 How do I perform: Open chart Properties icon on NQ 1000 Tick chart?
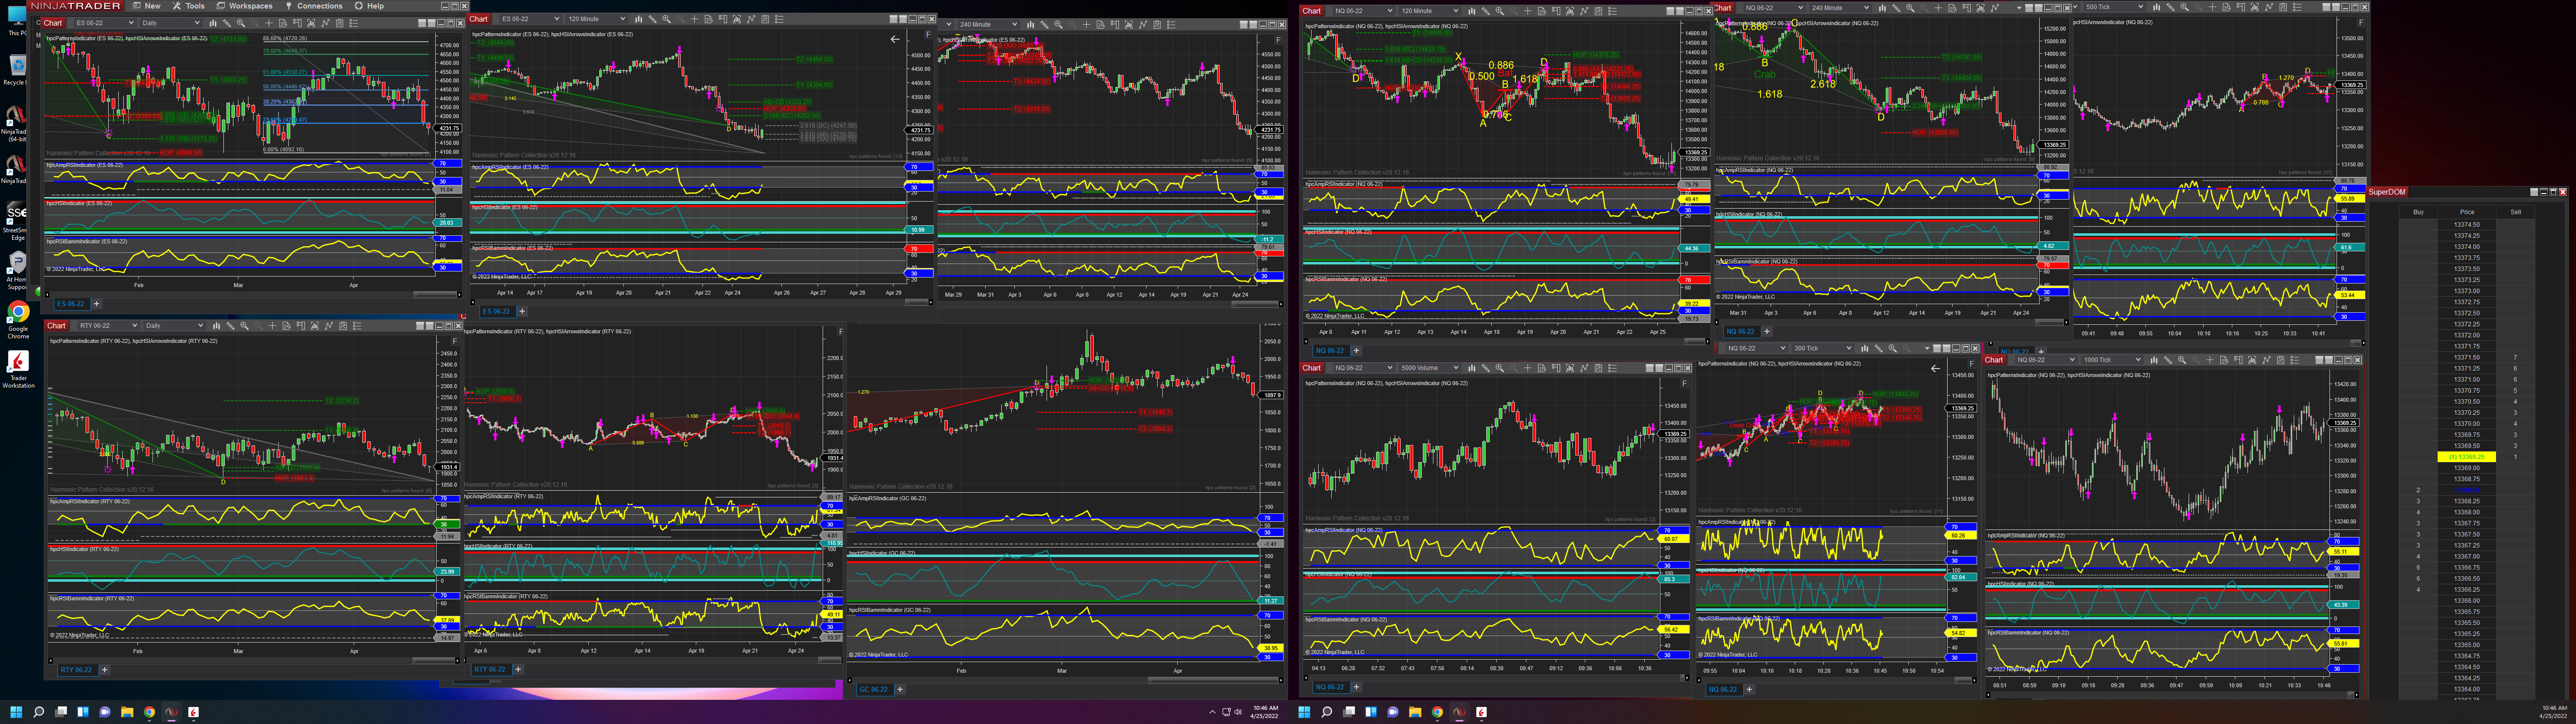coord(2295,360)
